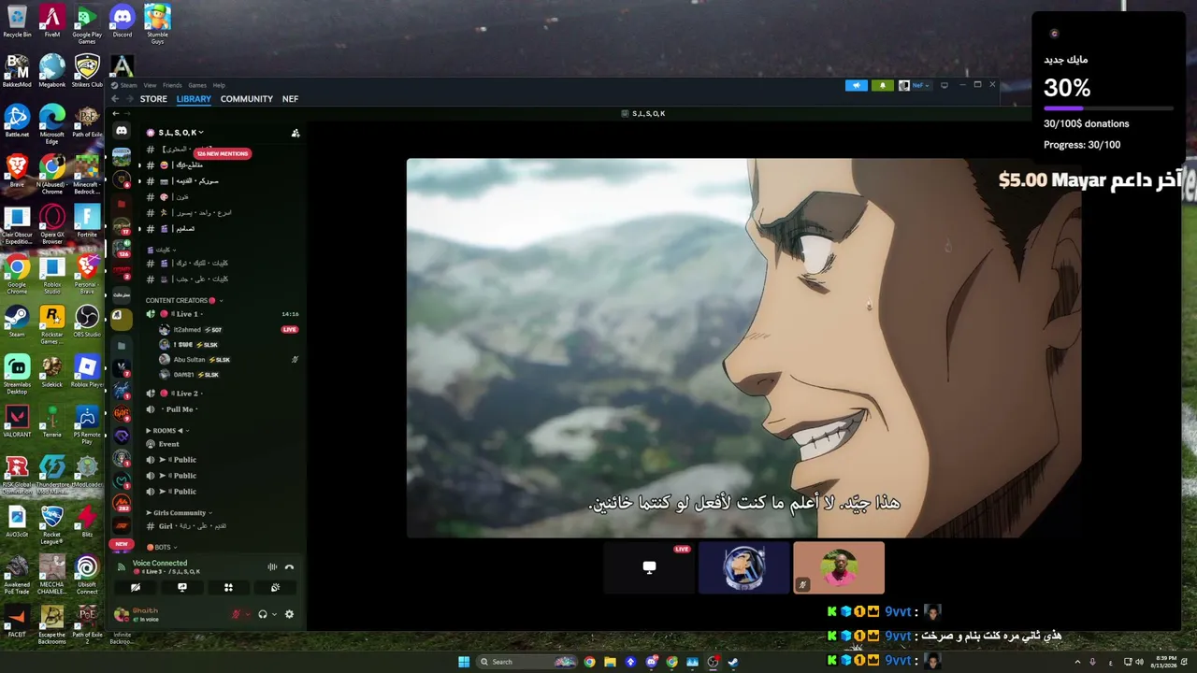1197x673 pixels.
Task: Open headphone output options arrow
Action: pyautogui.click(x=273, y=614)
